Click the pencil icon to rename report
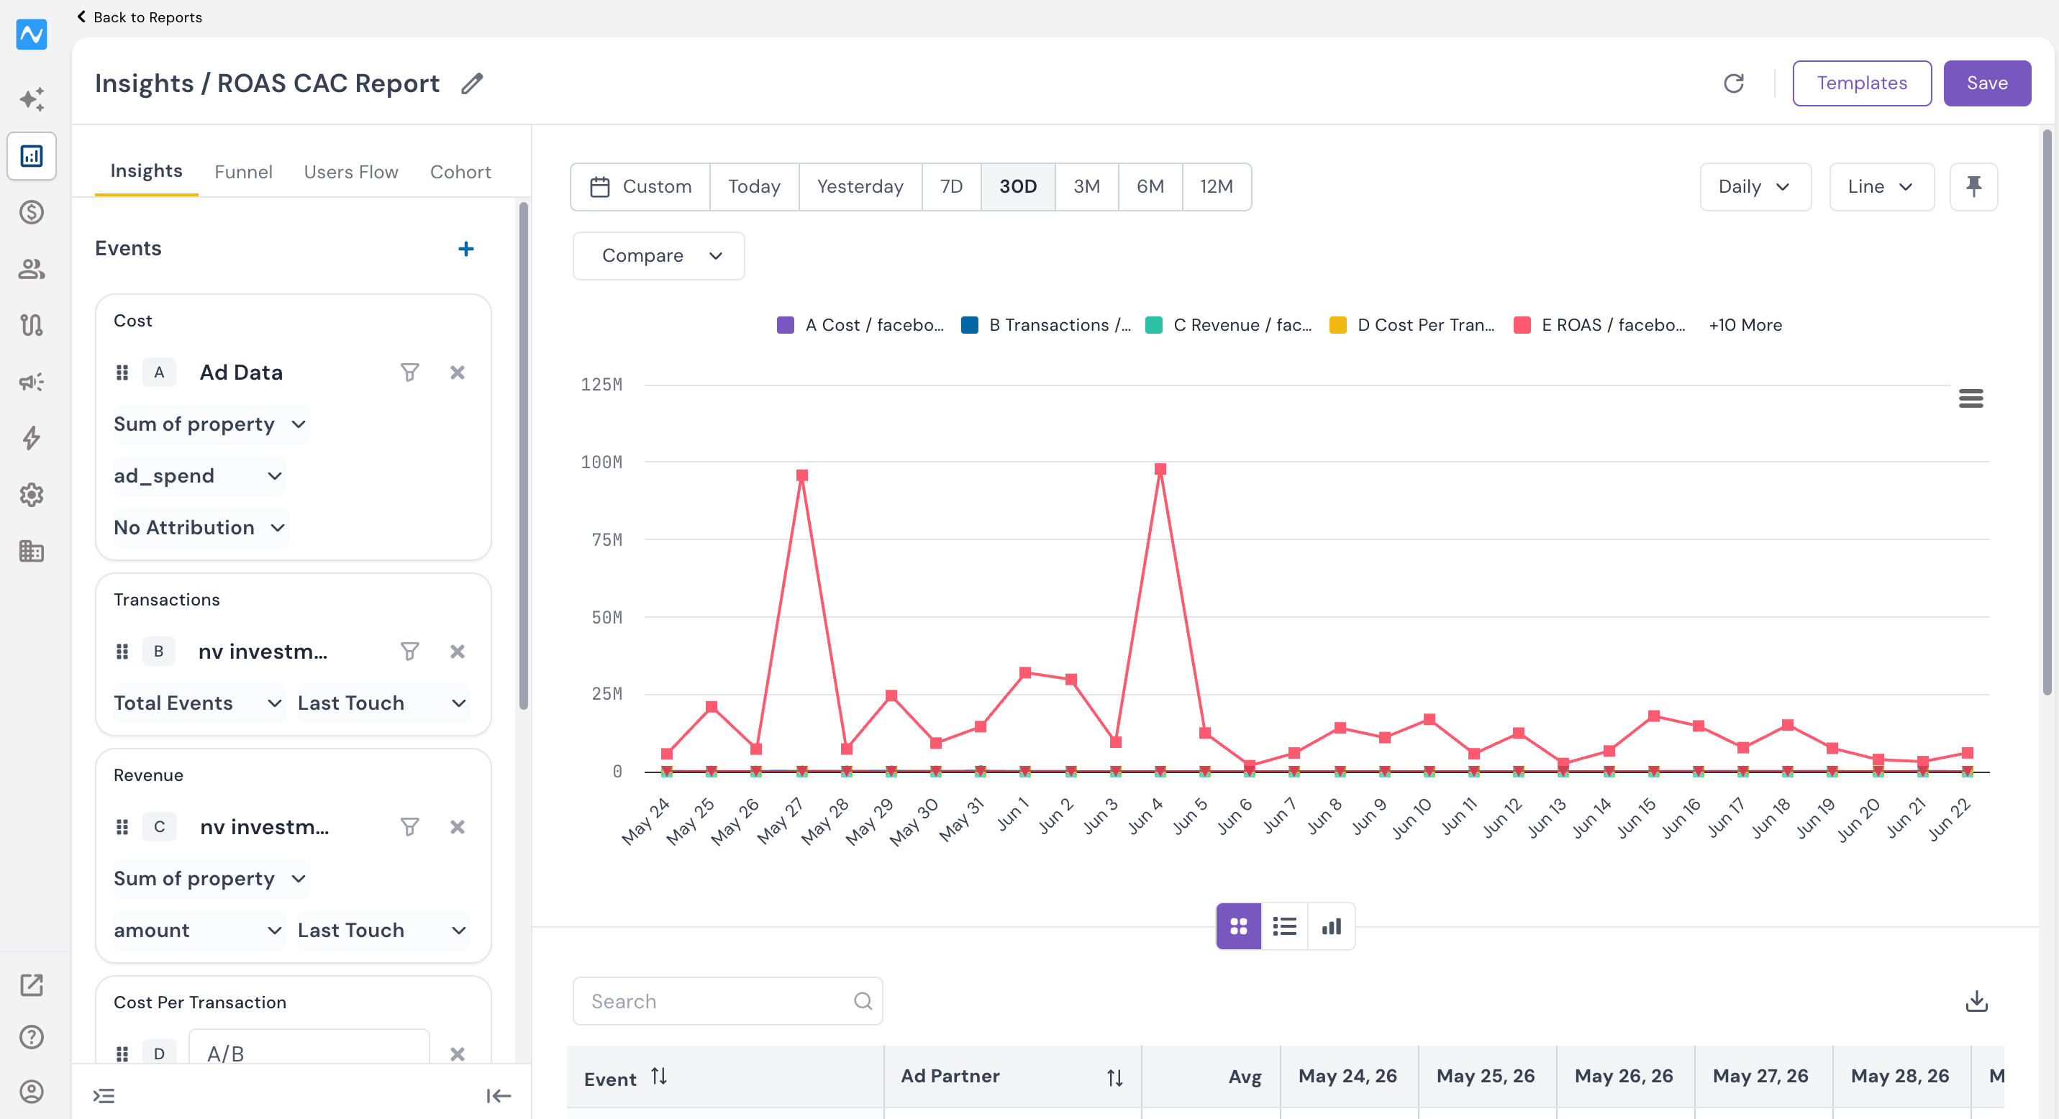This screenshot has width=2059, height=1119. 473,83
